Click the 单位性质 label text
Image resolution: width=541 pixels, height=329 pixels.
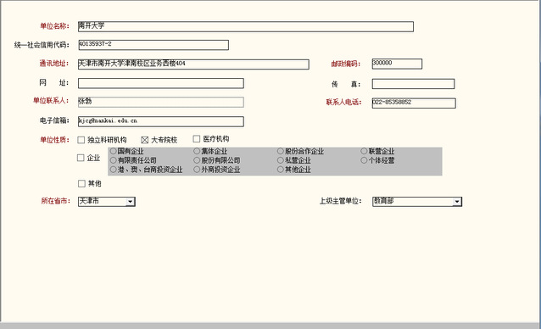(x=54, y=140)
